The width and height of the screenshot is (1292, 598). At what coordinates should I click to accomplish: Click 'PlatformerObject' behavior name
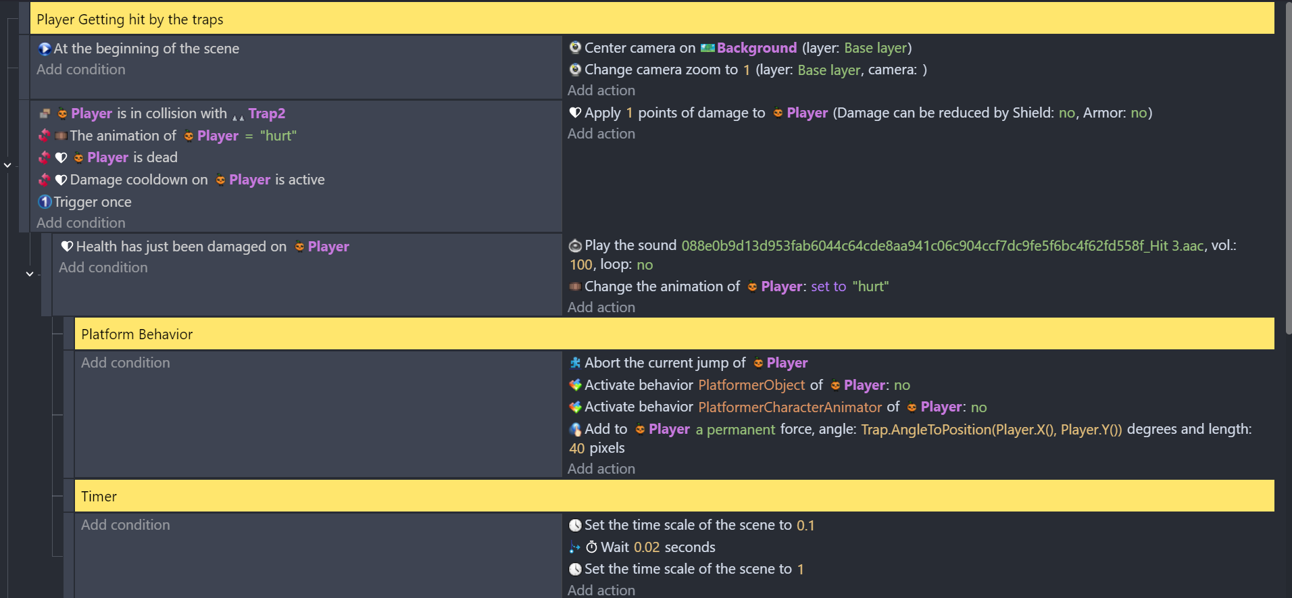click(751, 385)
